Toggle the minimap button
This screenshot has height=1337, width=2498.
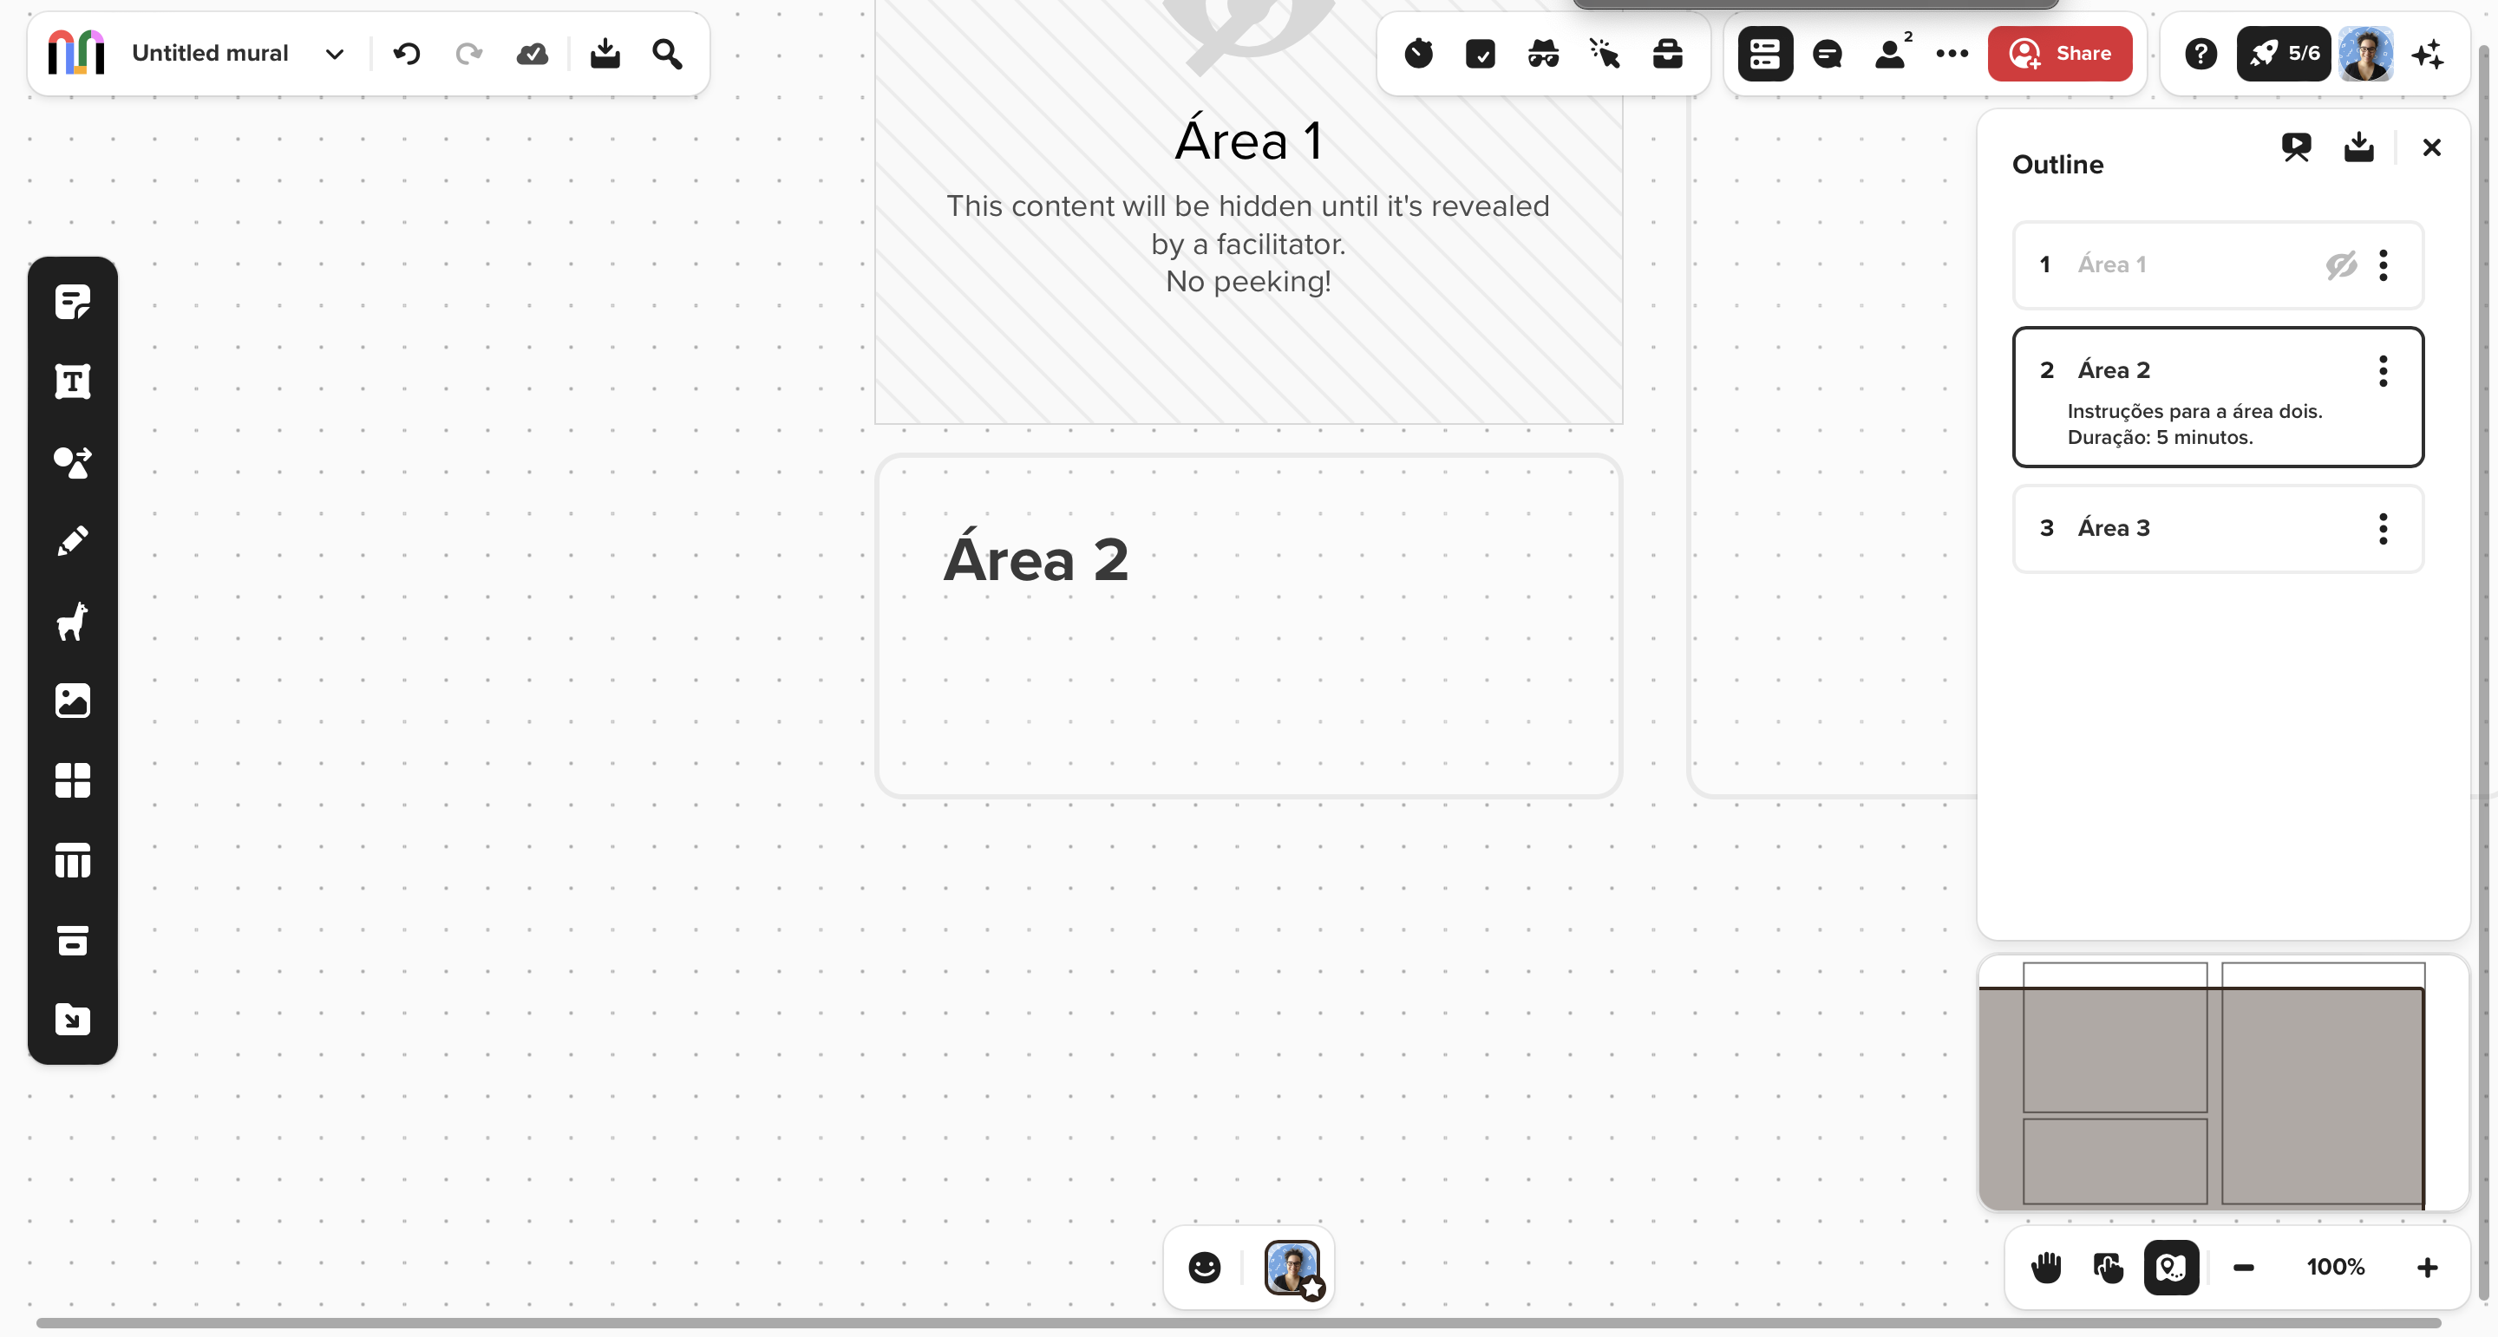(x=2170, y=1267)
